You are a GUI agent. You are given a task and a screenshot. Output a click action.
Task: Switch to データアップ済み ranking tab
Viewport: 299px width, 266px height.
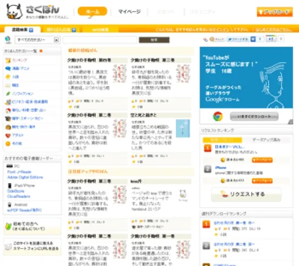267,140
